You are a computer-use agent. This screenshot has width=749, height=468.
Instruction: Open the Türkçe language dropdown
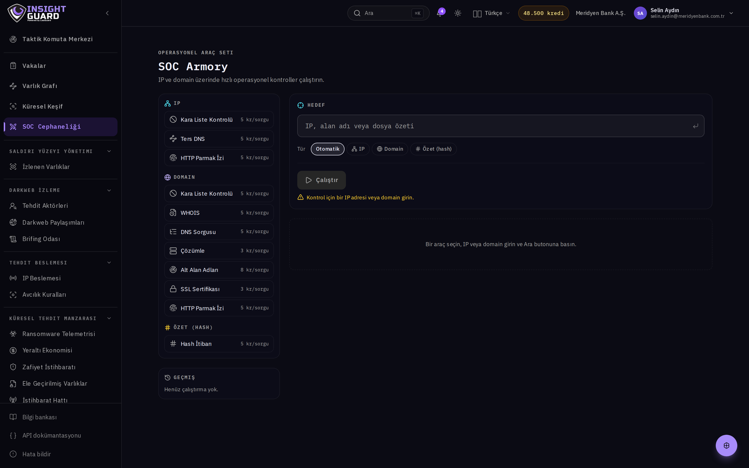coord(492,13)
